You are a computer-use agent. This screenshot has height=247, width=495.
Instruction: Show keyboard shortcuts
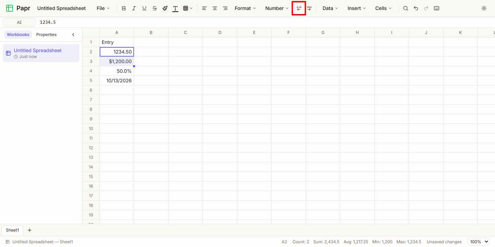437,8
